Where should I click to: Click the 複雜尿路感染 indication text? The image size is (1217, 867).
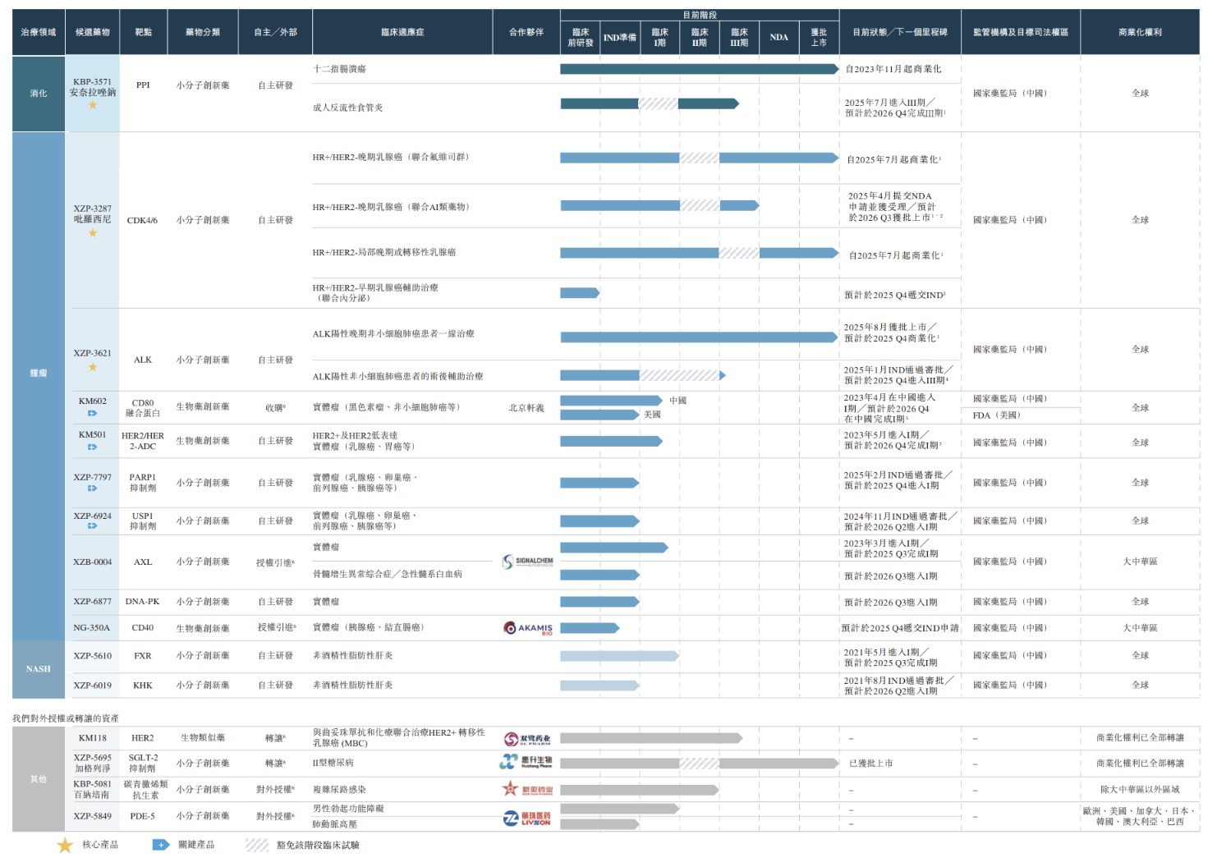pyautogui.click(x=339, y=790)
